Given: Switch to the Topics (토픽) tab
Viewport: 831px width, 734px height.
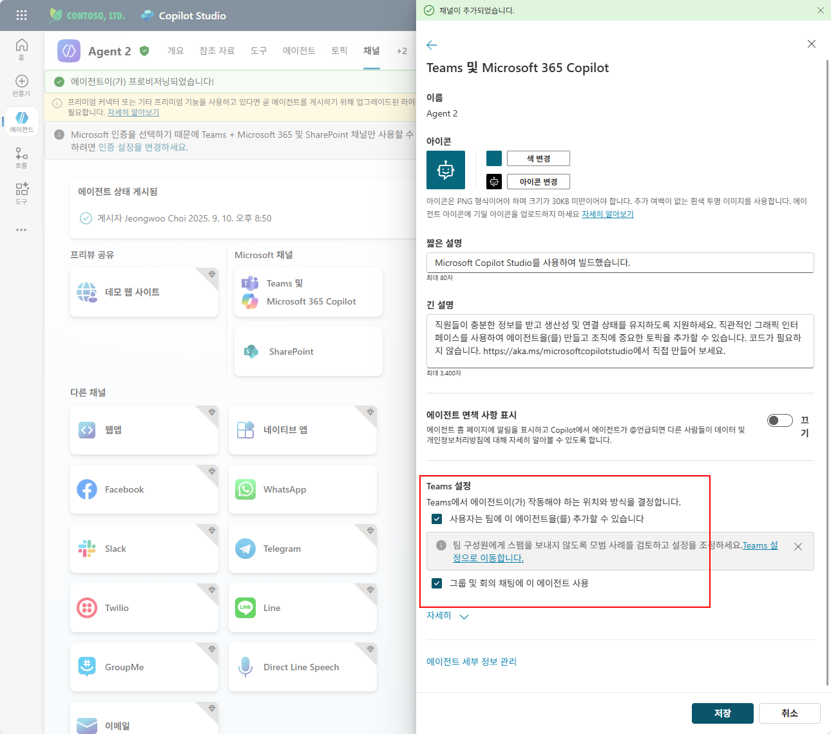Looking at the screenshot, I should (339, 51).
